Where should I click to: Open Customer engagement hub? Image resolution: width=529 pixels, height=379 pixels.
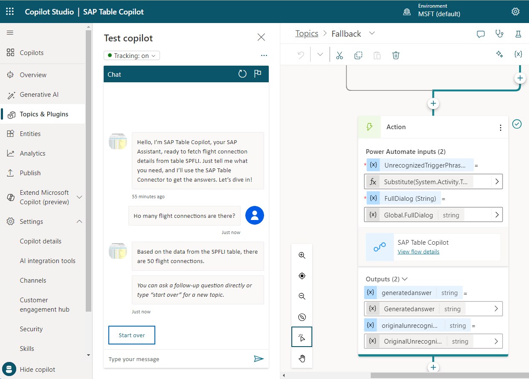(x=44, y=305)
